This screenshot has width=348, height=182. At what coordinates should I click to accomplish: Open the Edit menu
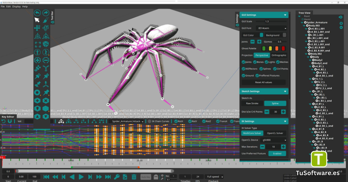tap(8, 6)
